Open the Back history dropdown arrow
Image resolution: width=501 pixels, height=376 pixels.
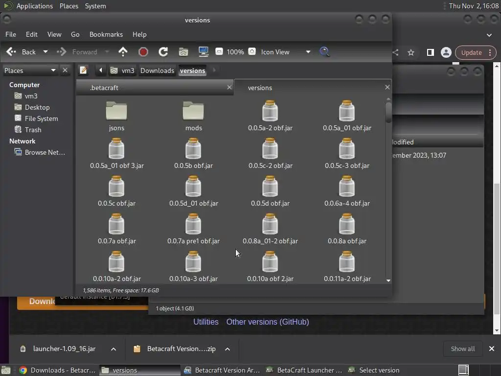46,52
